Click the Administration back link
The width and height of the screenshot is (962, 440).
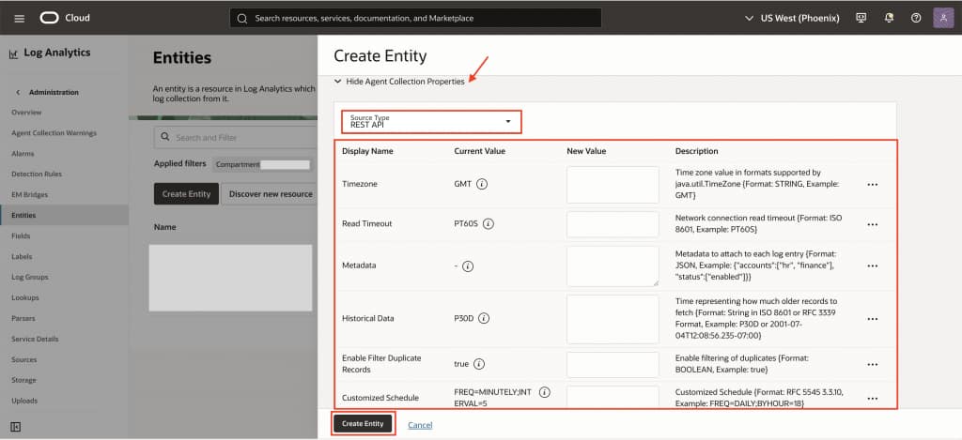coord(54,92)
